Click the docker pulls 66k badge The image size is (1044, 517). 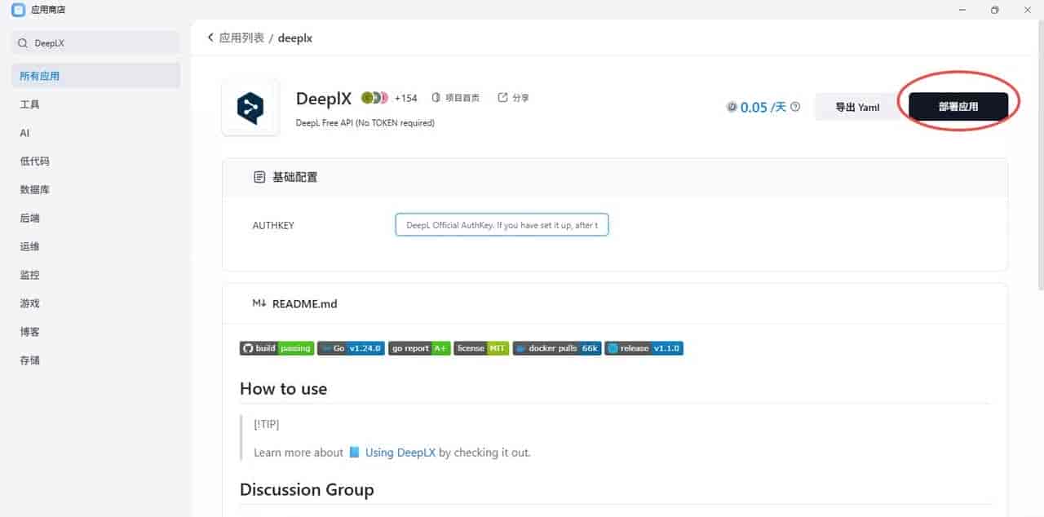point(556,348)
